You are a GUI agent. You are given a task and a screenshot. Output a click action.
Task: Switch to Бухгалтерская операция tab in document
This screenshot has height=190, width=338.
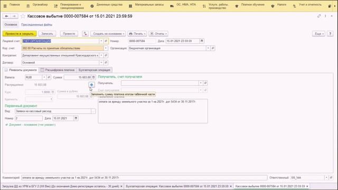coord(95,70)
